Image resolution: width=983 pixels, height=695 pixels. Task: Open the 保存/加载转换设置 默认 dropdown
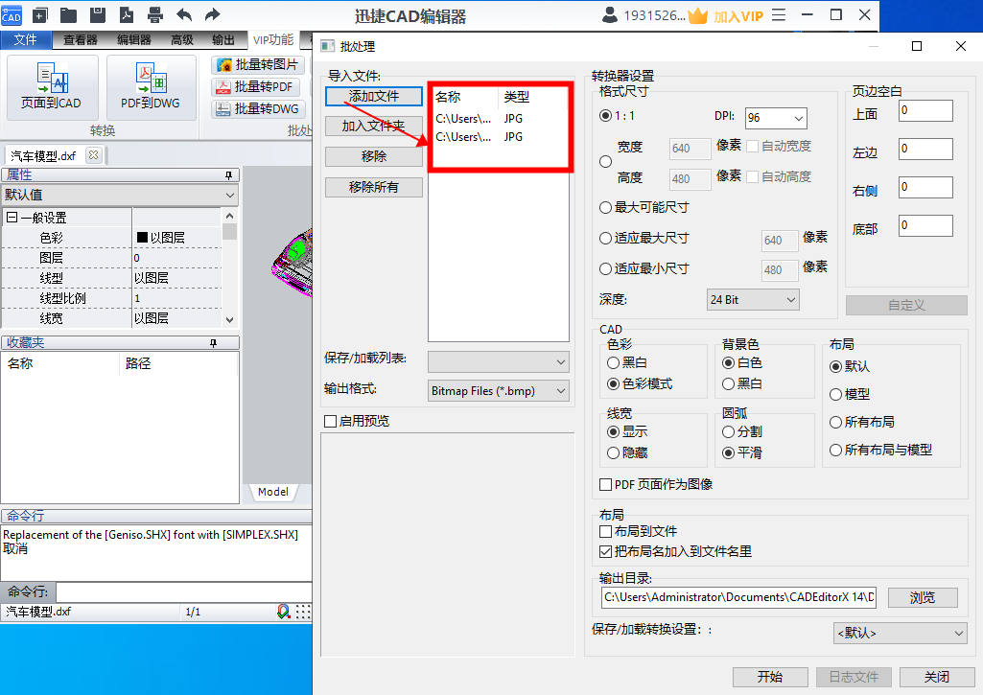coord(900,633)
